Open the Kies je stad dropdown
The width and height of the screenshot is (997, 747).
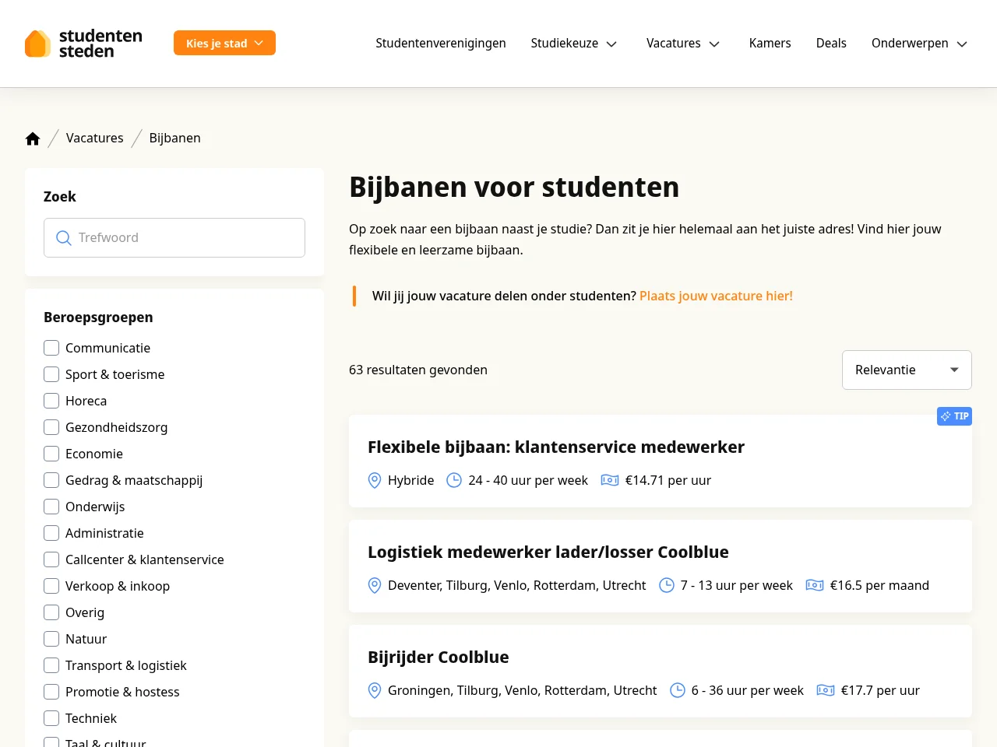pyautogui.click(x=224, y=44)
